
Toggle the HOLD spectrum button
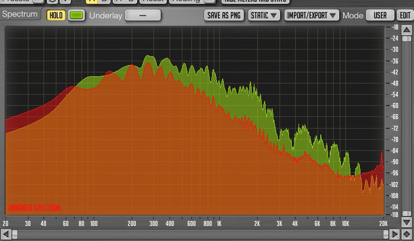coord(56,15)
